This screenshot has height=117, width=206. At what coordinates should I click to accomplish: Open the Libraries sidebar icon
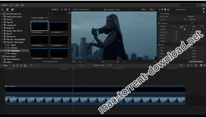2,10
